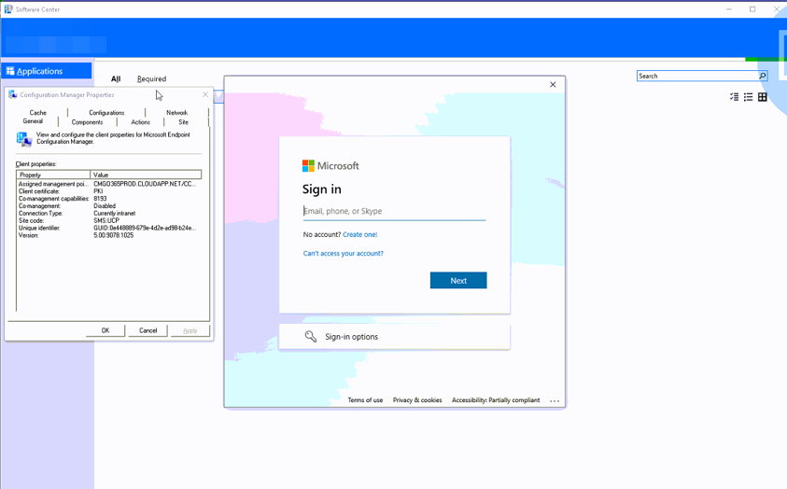Select the Version row
Image resolution: width=787 pixels, height=489 pixels.
tap(108, 235)
